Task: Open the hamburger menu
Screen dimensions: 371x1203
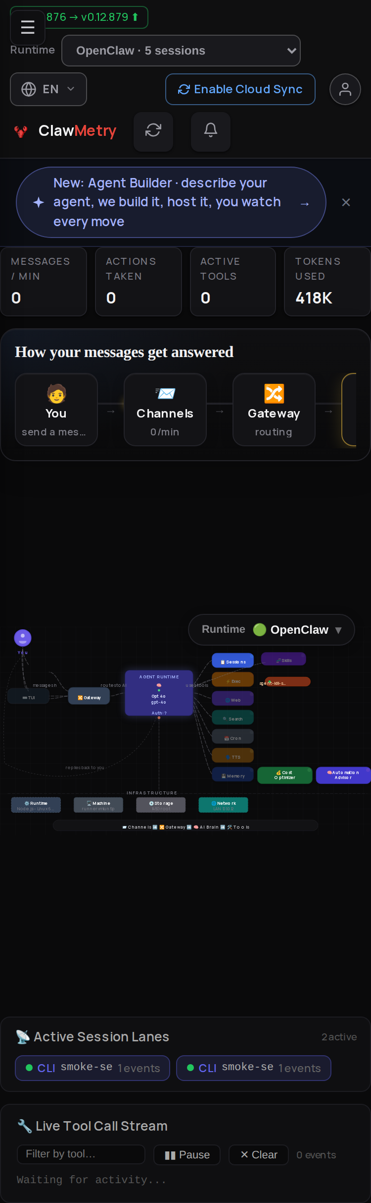Action: pos(28,27)
